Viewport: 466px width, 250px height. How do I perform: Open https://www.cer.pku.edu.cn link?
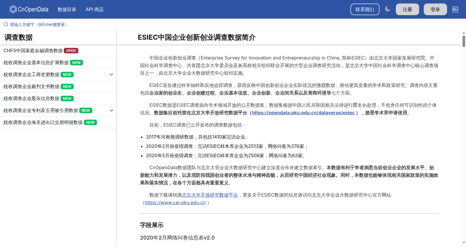175,202
